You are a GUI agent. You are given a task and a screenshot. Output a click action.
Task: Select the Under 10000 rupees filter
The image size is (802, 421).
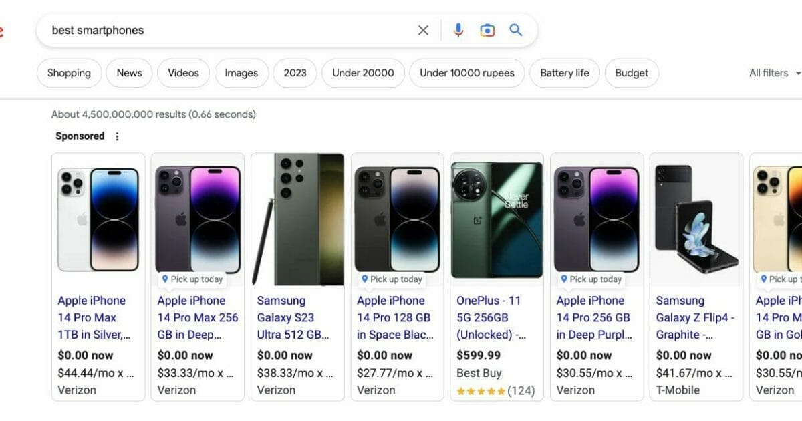466,73
